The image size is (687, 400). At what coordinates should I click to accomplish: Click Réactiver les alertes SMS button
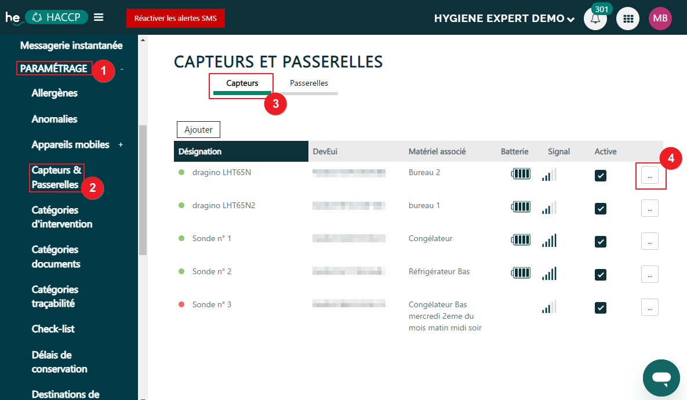coord(175,18)
